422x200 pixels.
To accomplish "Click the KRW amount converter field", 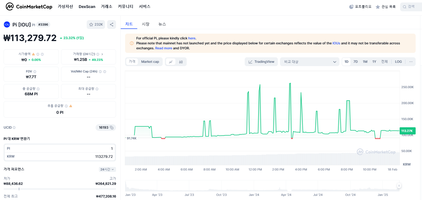I will 60,156.
